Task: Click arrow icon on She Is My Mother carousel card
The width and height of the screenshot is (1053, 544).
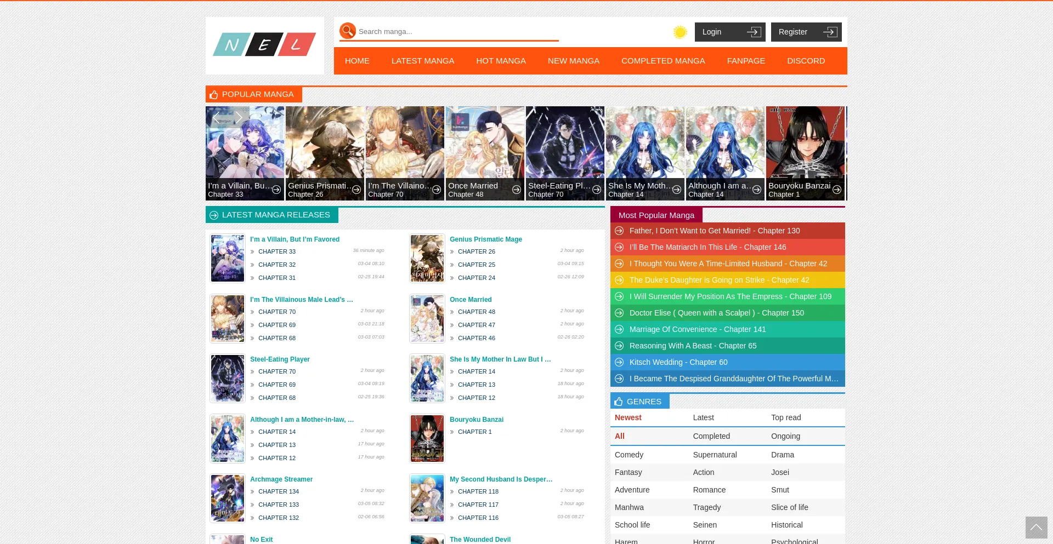Action: [677, 190]
